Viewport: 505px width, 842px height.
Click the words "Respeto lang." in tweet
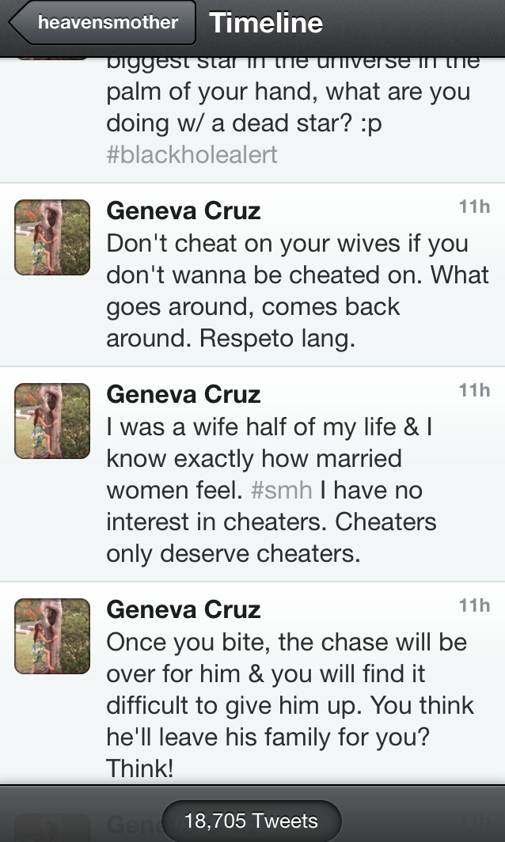[x=277, y=338]
